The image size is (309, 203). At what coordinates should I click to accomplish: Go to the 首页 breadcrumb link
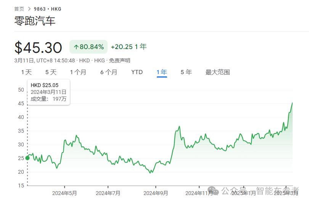(19, 9)
